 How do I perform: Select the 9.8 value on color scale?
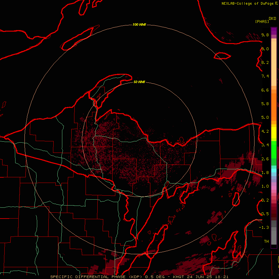click(265, 35)
